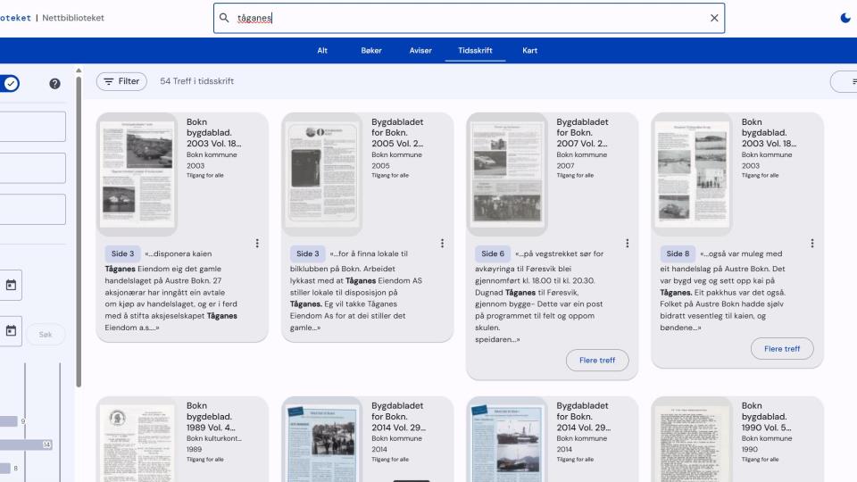Open the upper date picker calendar icon
Viewport: 857px width, 482px height.
(x=11, y=285)
